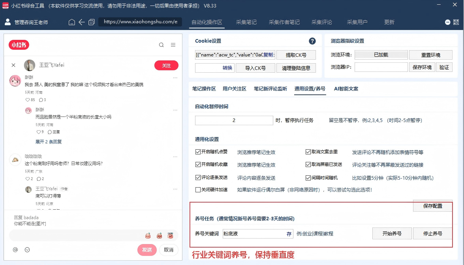
Task: Click the @ mention icon below input
Action: pos(15,250)
